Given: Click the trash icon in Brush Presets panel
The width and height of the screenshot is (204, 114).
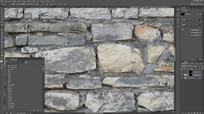Looking at the screenshot, I should coord(40,111).
